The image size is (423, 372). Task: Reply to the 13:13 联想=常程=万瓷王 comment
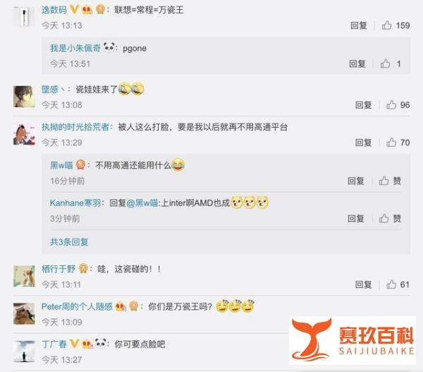point(359,25)
